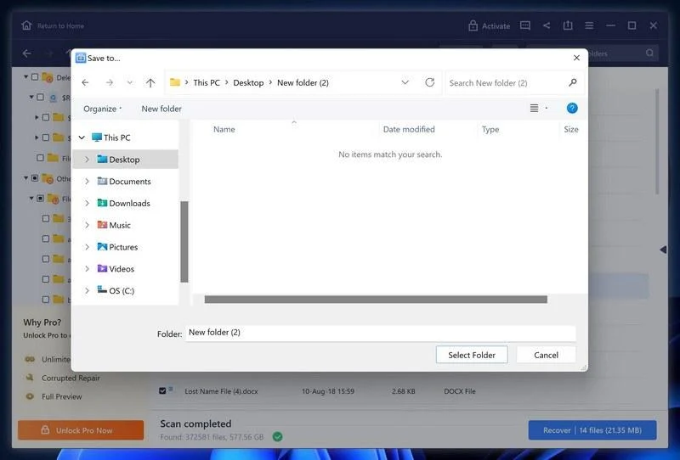
Task: Select This PC in navigation pane
Action: (111, 137)
